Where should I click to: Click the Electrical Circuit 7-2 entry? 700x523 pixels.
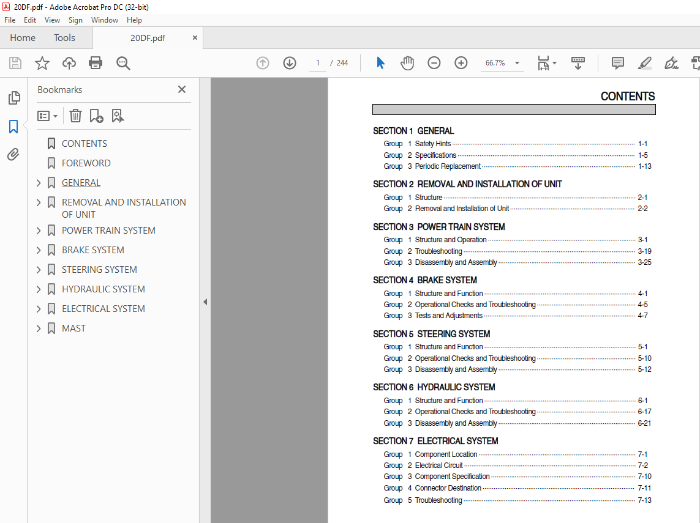point(515,465)
